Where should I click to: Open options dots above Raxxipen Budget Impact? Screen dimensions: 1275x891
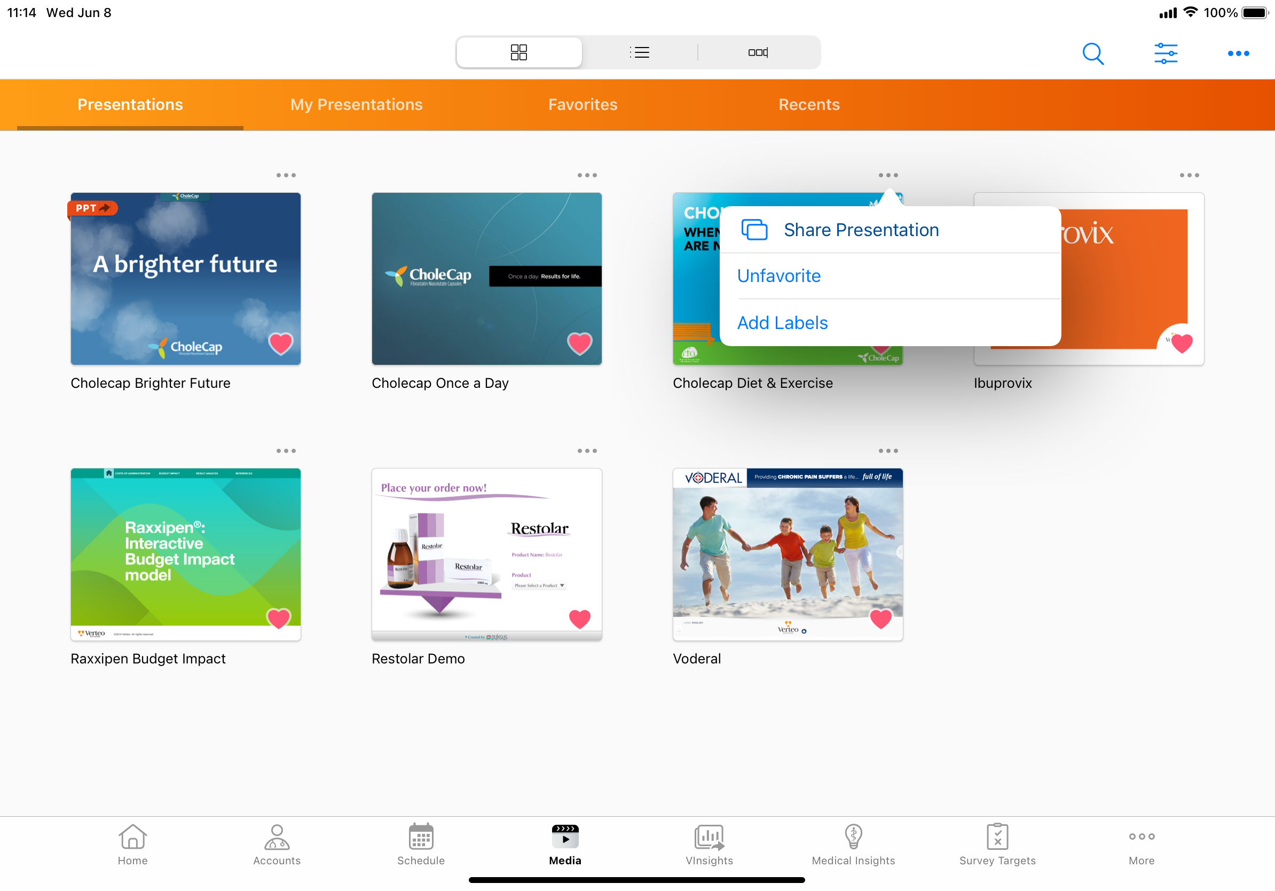[286, 450]
